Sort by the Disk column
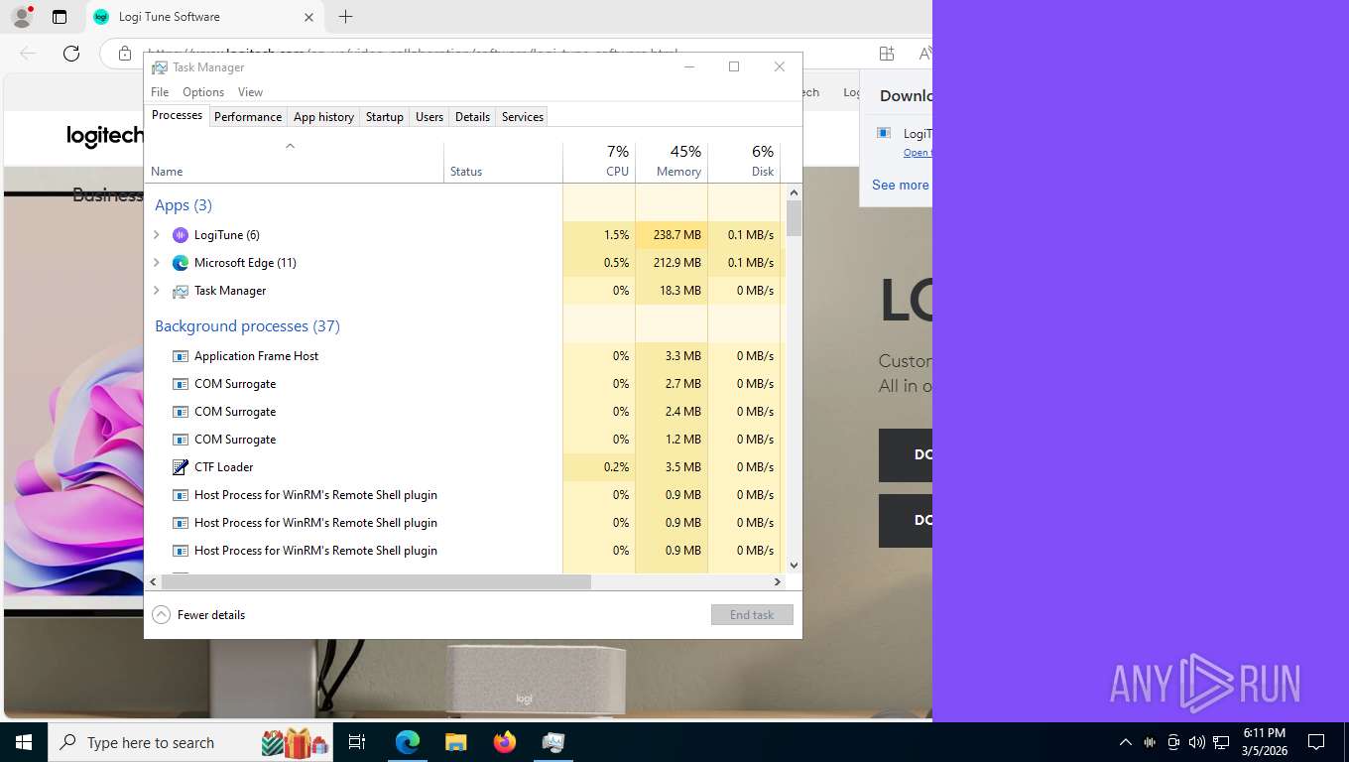The height and width of the screenshot is (762, 1349). pos(744,162)
